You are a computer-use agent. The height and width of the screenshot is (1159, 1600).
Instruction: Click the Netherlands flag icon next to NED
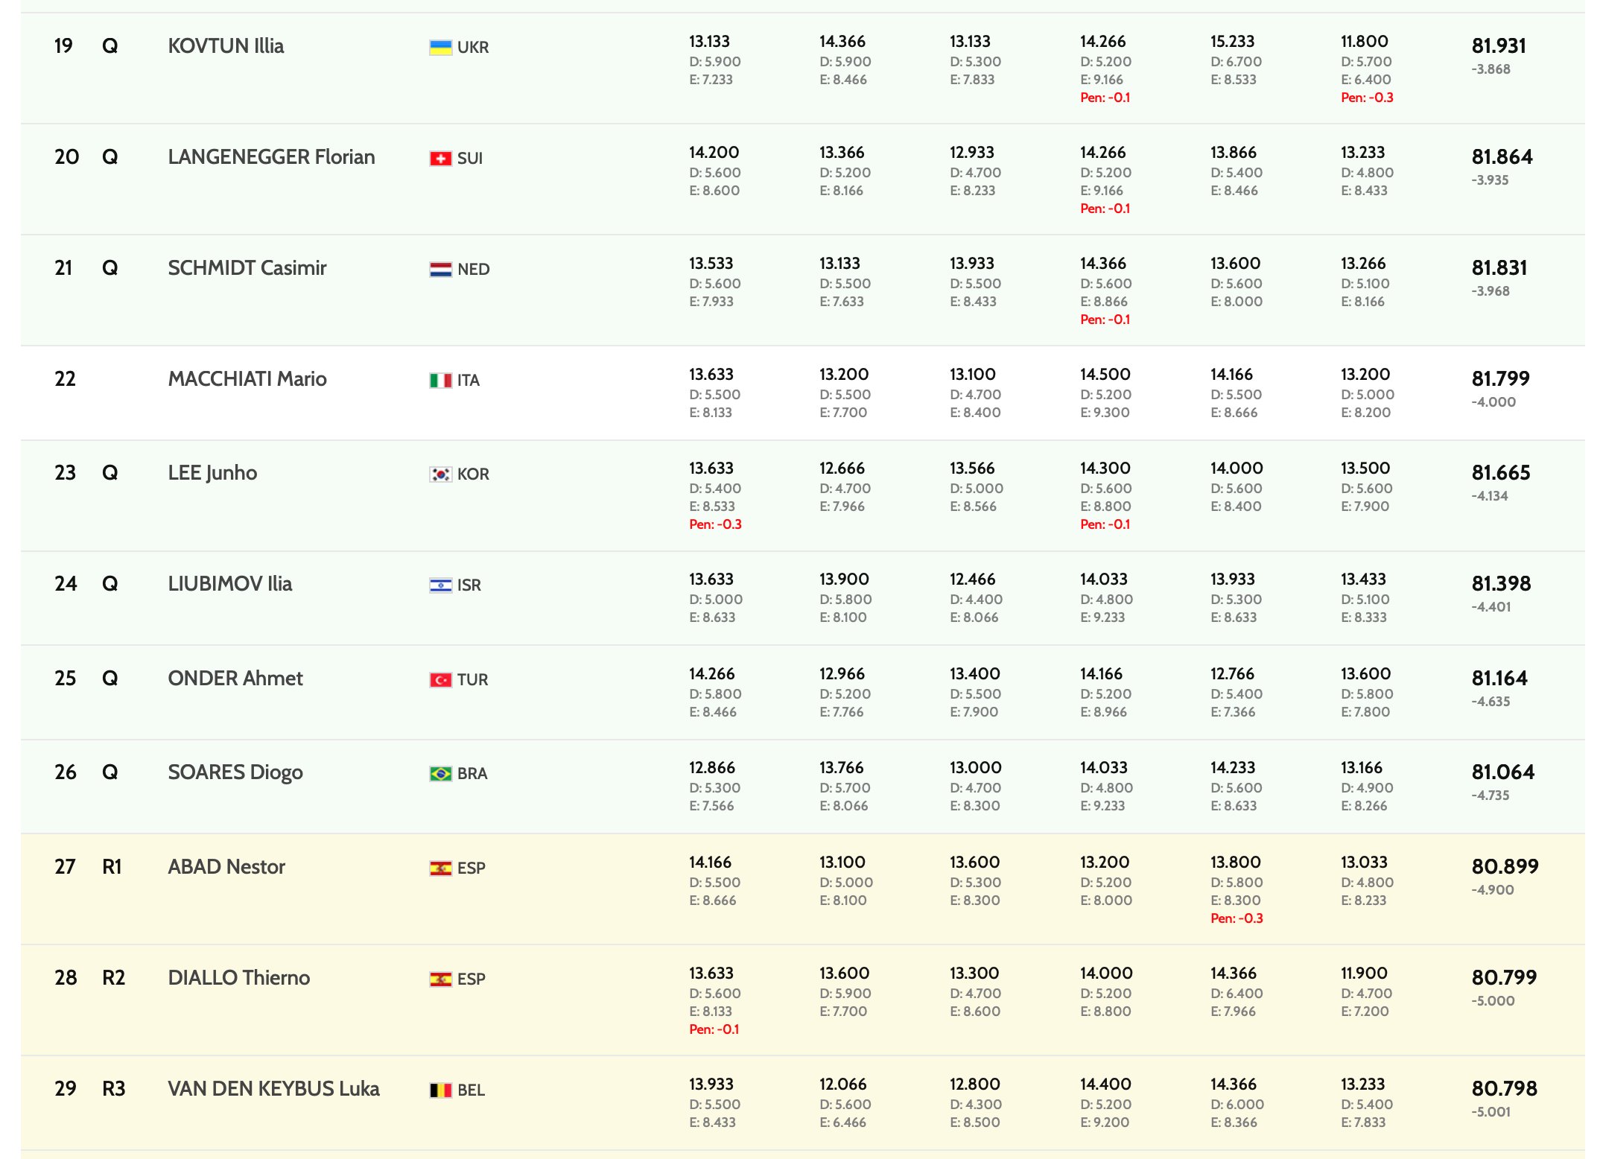(x=440, y=270)
